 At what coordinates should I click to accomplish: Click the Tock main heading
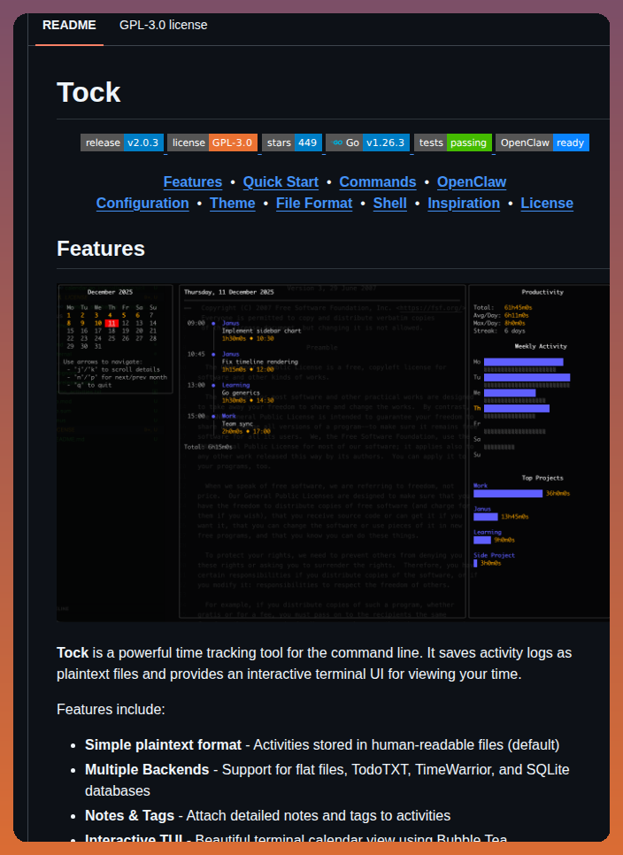tap(88, 92)
